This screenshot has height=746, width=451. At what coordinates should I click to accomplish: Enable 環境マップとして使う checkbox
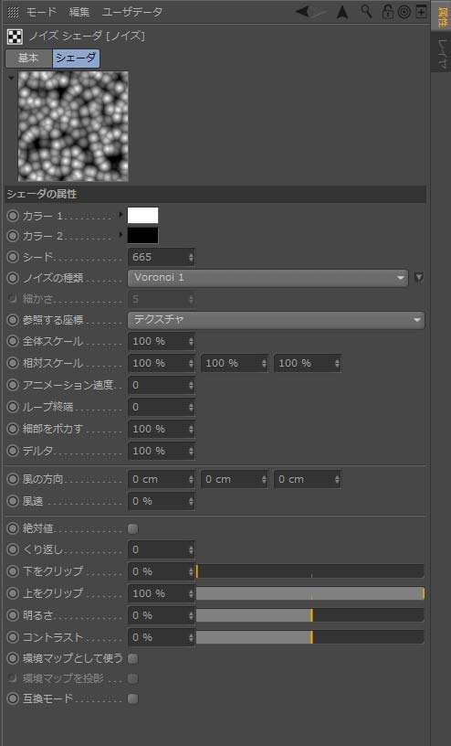133,658
